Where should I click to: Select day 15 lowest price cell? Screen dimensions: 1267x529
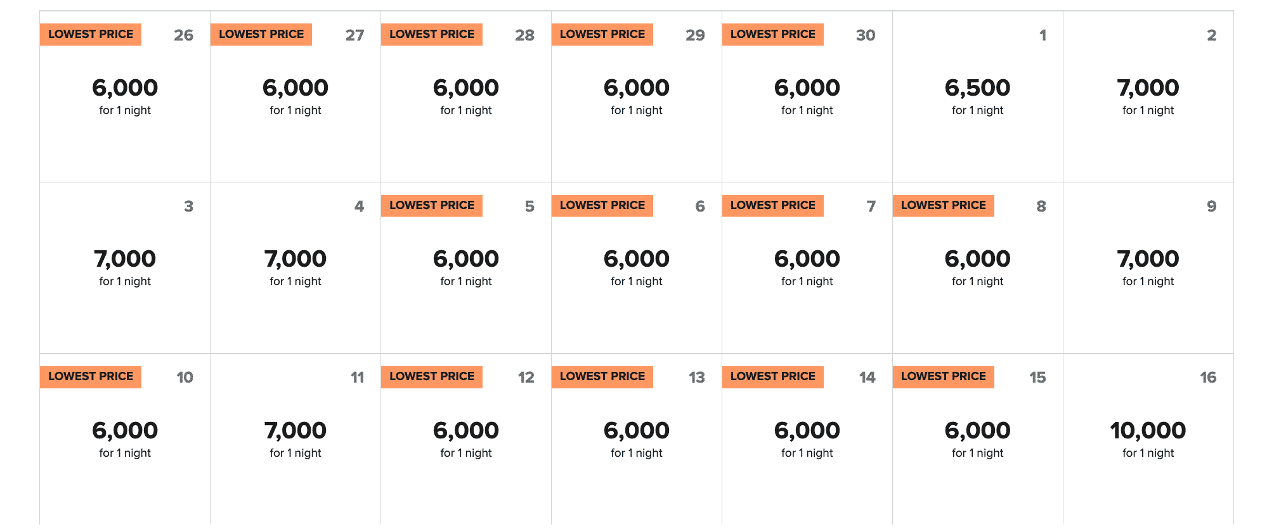[977, 438]
